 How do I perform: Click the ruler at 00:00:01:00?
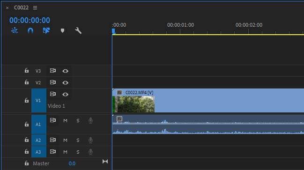click(x=180, y=25)
